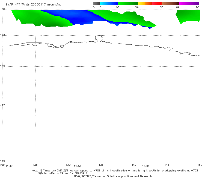Click the NOAA/NESDIS Center for Satellite Applications credit

pos(113,176)
